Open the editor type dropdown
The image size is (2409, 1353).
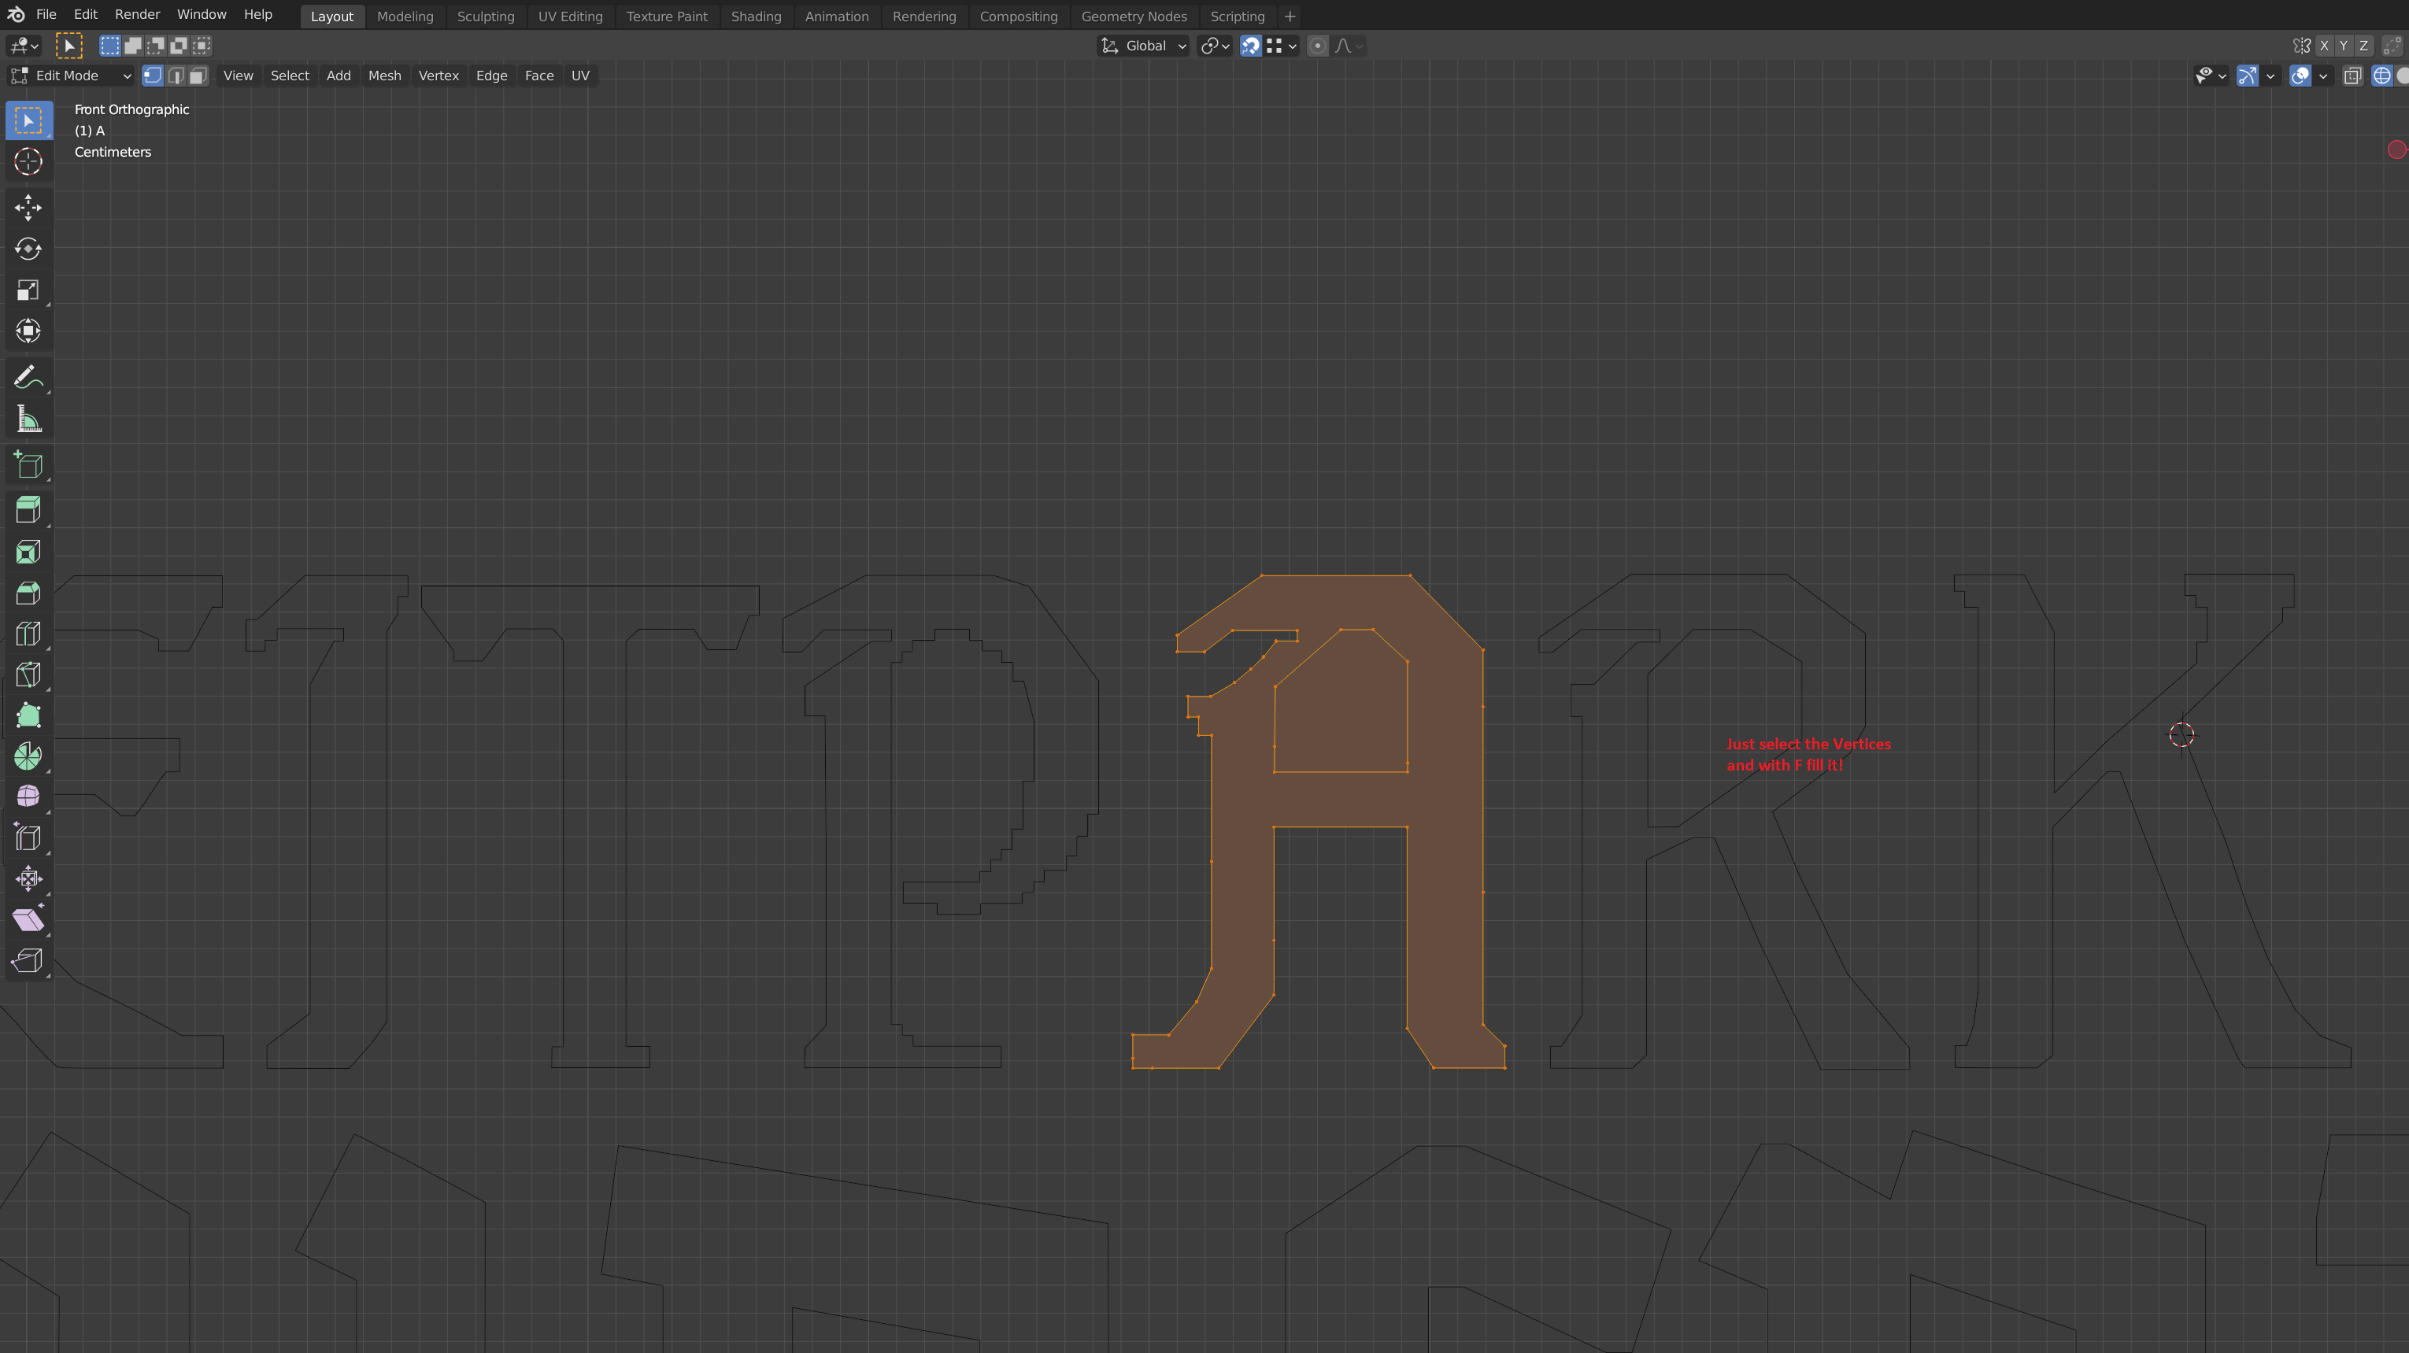click(24, 46)
